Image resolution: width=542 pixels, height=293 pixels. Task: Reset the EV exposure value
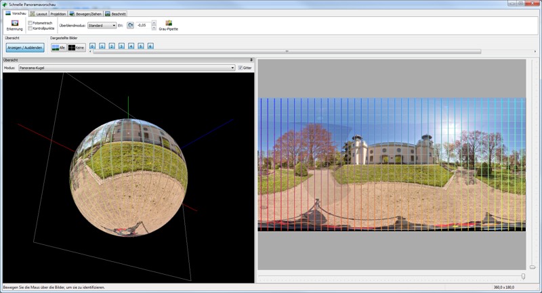click(130, 25)
